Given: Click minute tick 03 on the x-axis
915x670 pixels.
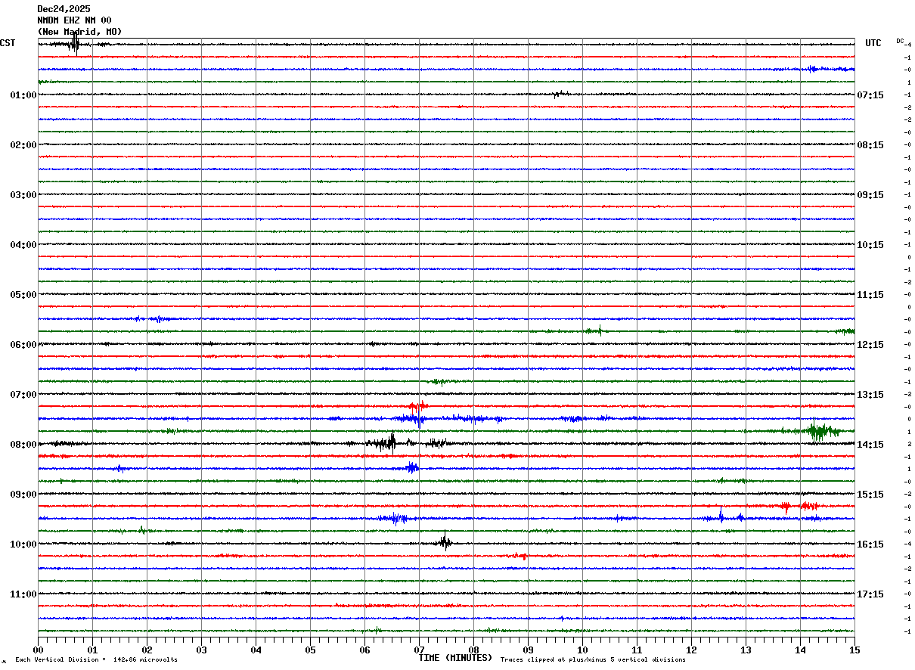Looking at the screenshot, I should tap(201, 650).
